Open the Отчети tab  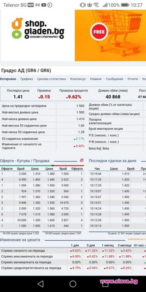133,79
